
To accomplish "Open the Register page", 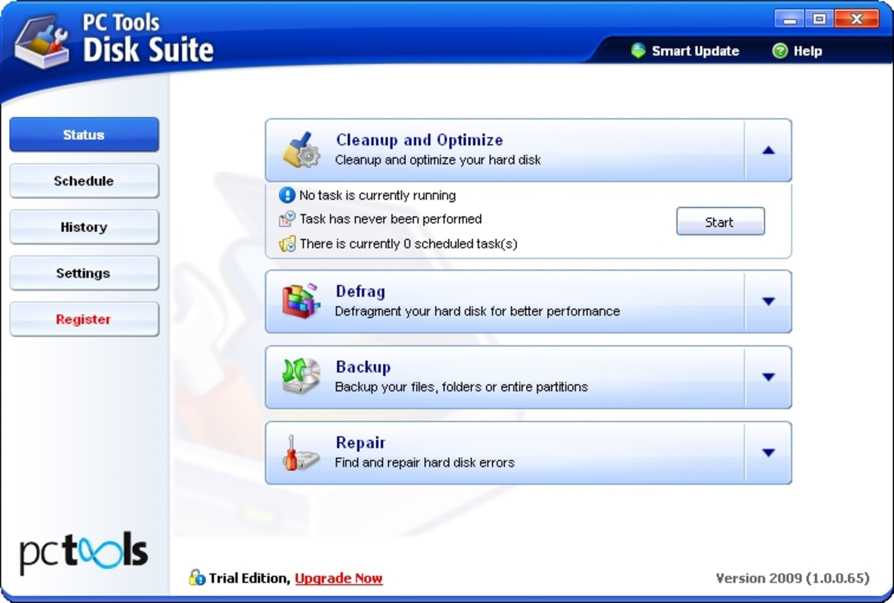I will [84, 319].
